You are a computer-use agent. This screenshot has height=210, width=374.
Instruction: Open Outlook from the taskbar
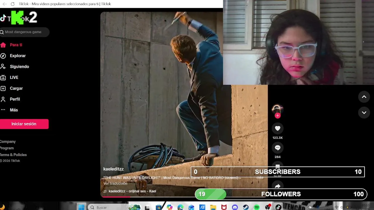coord(191,207)
